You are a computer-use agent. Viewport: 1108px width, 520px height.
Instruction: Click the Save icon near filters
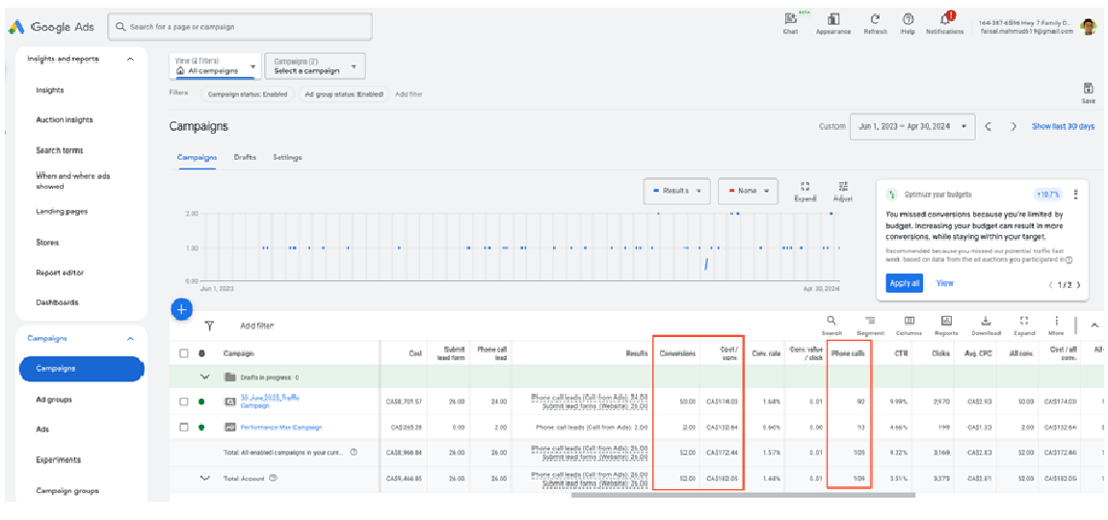pyautogui.click(x=1088, y=89)
